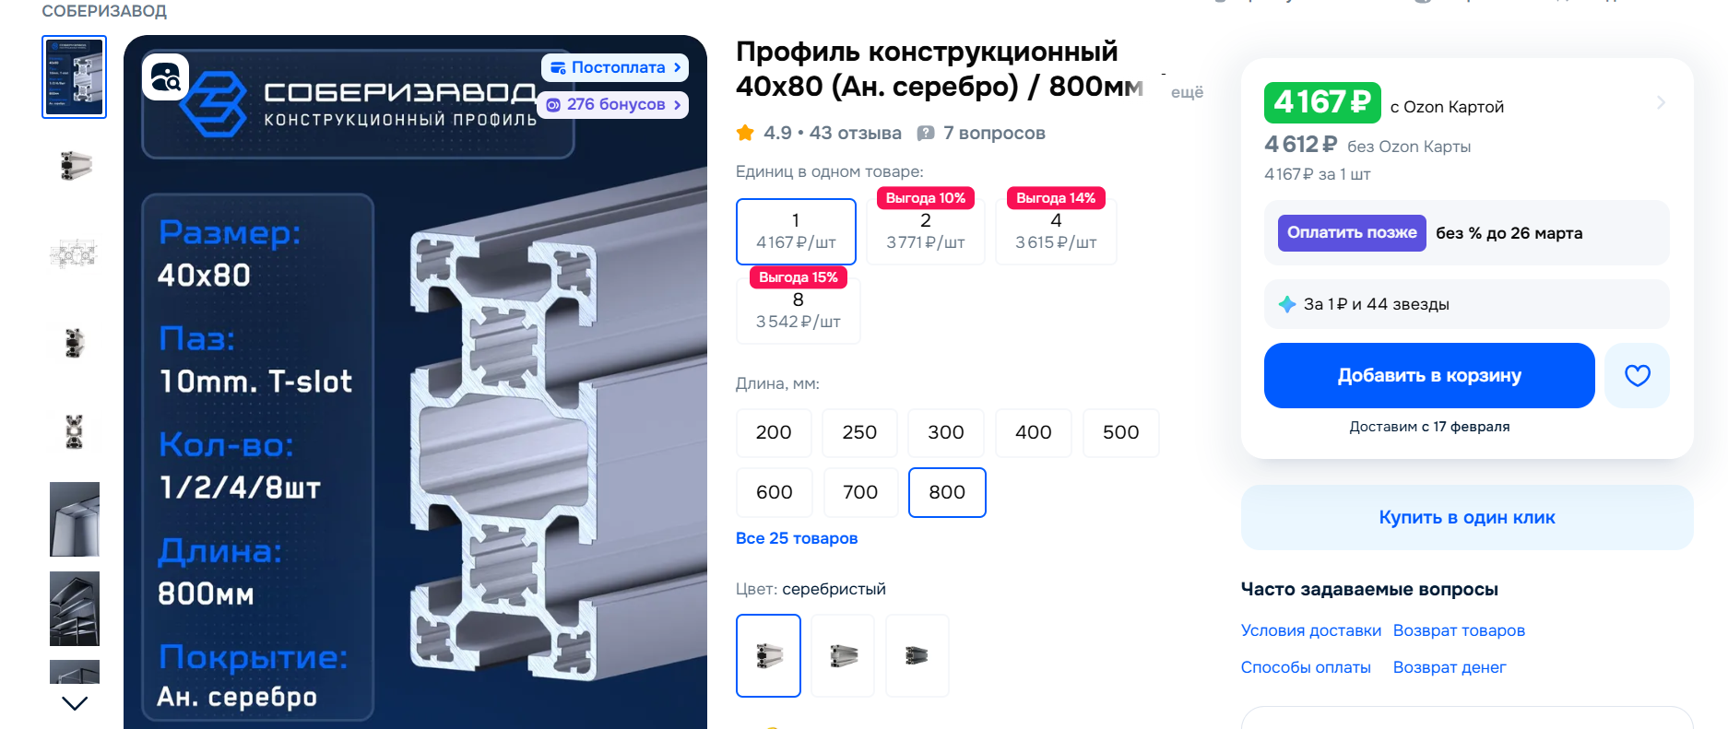This screenshot has height=729, width=1728.
Task: Choose length 250 mm
Action: (x=859, y=432)
